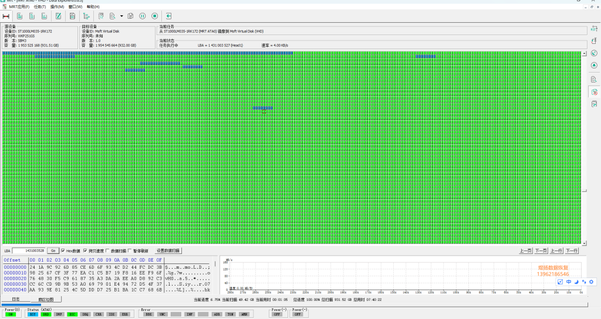This screenshot has width=601, height=319.
Task: Click the BSY status indicator
Action: click(x=33, y=314)
